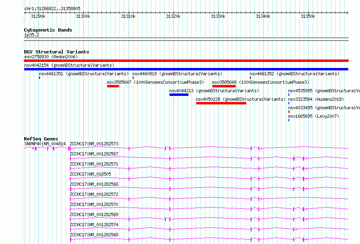This screenshot has width=360, height=244.
Task: Open the nsv4044213 gnomAD variant label
Action: [x=214, y=91]
